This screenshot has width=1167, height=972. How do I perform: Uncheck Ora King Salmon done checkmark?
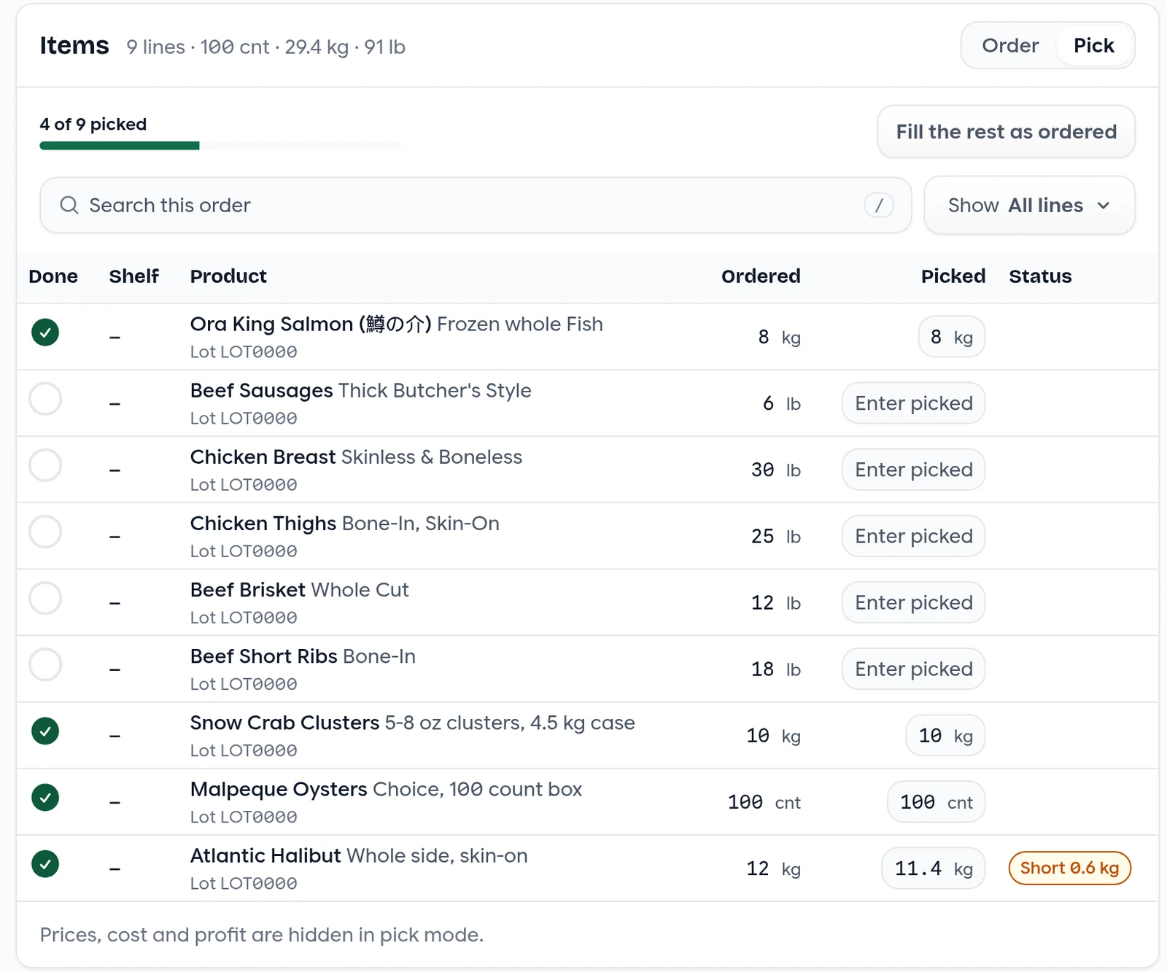[x=45, y=333]
